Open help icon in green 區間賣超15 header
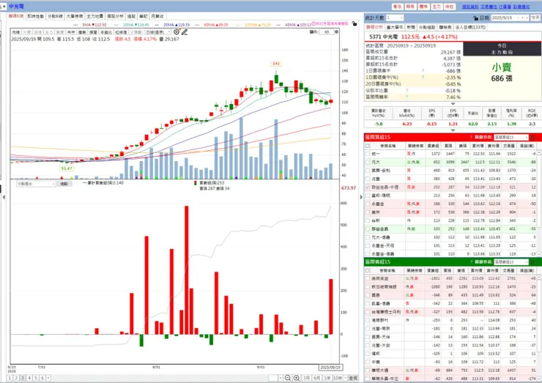This screenshot has width=542, height=383. tap(471, 261)
